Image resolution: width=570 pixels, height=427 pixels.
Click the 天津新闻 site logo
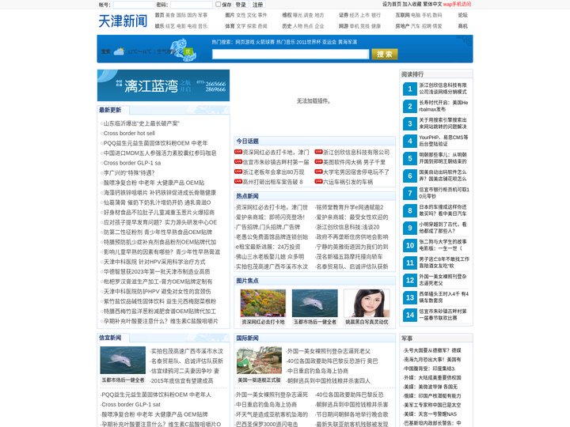123,21
